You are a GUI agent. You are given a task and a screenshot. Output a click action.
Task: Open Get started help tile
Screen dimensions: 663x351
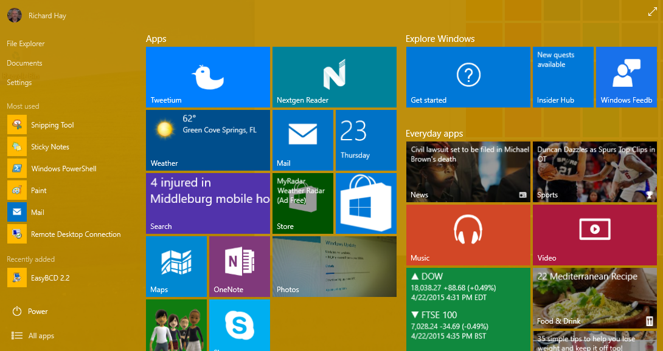click(x=468, y=77)
